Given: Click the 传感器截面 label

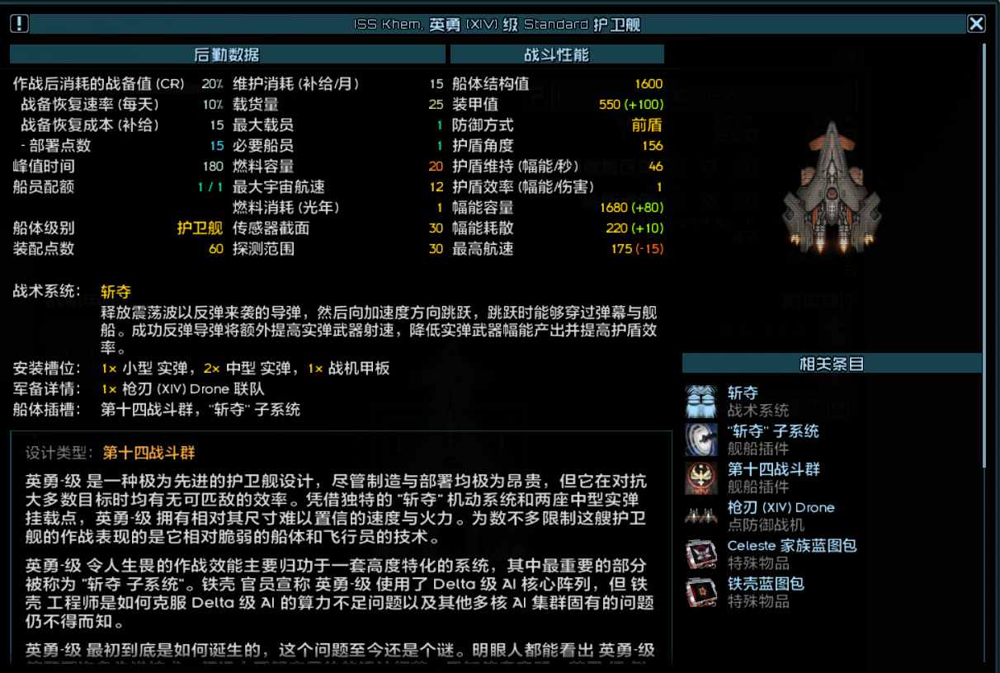Looking at the screenshot, I should (x=271, y=228).
